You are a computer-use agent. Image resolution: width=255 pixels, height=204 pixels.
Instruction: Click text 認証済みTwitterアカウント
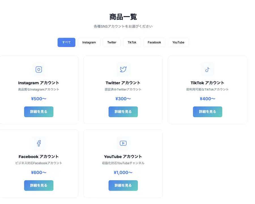click(x=123, y=89)
